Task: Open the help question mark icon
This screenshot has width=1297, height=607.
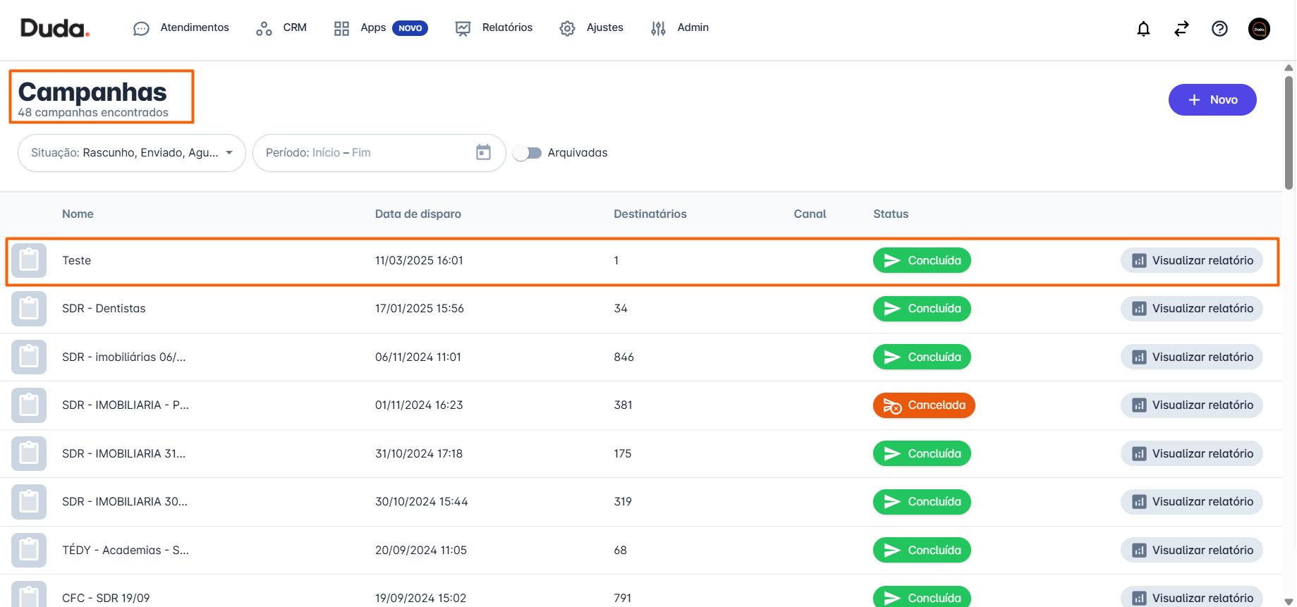Action: [x=1219, y=29]
